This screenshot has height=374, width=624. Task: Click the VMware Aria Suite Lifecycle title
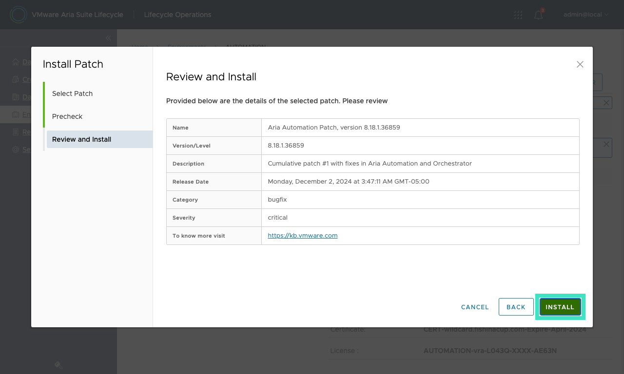tap(78, 15)
